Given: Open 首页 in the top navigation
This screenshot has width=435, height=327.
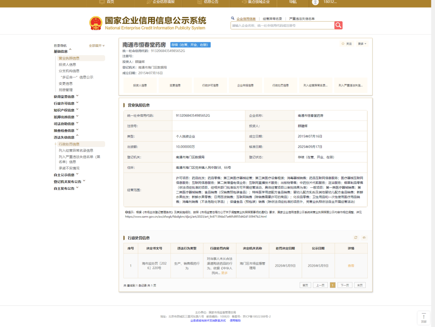Looking at the screenshot, I should click(107, 2).
